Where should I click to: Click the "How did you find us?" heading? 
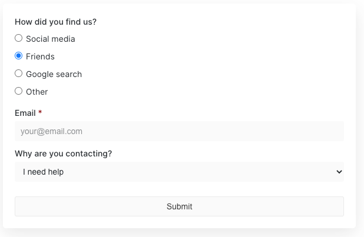tap(55, 22)
